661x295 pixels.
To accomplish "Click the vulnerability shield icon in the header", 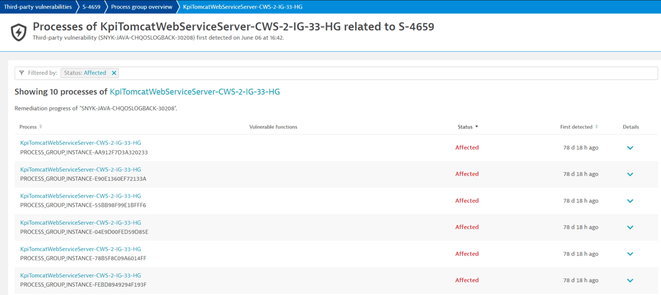I will click(x=18, y=33).
